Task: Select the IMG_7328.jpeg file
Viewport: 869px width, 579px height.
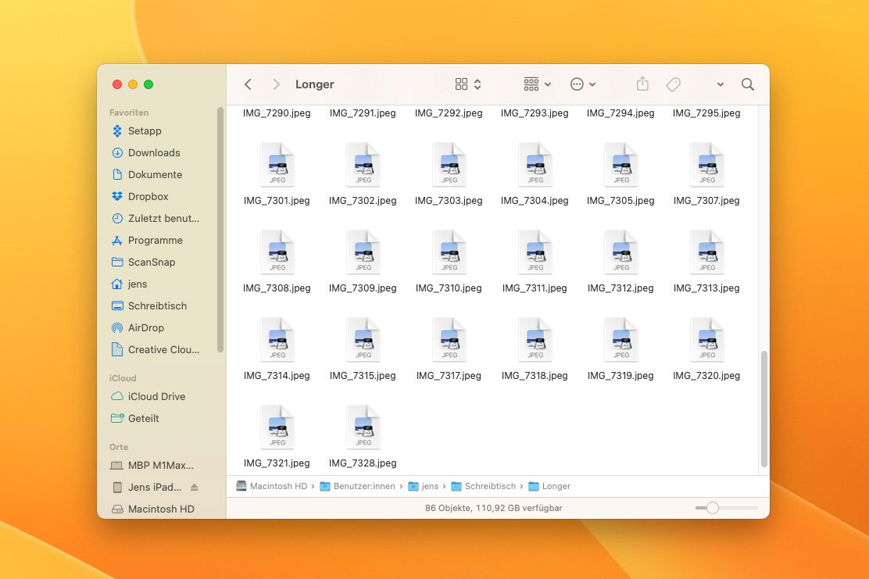Action: [x=363, y=428]
